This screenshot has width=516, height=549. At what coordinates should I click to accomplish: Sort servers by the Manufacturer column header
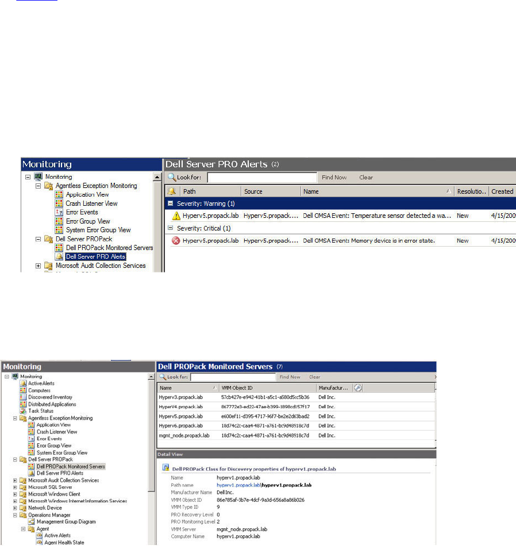pyautogui.click(x=334, y=387)
